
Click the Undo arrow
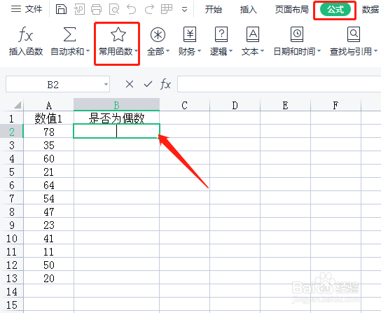[132, 9]
